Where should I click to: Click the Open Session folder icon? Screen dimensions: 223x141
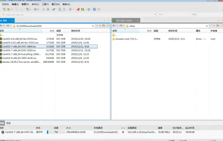(x=9, y=9)
